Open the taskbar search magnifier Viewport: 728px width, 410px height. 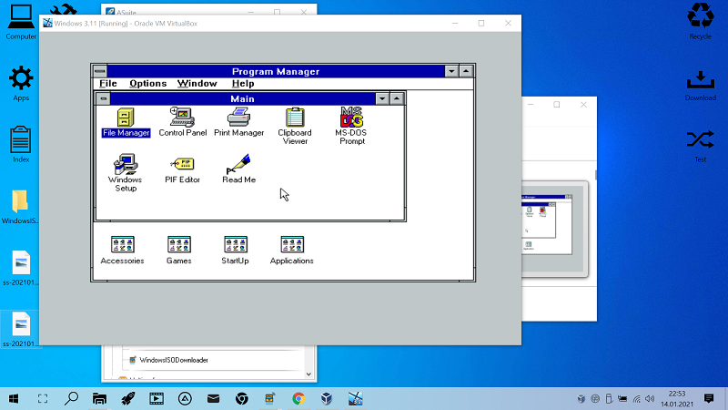tap(71, 398)
